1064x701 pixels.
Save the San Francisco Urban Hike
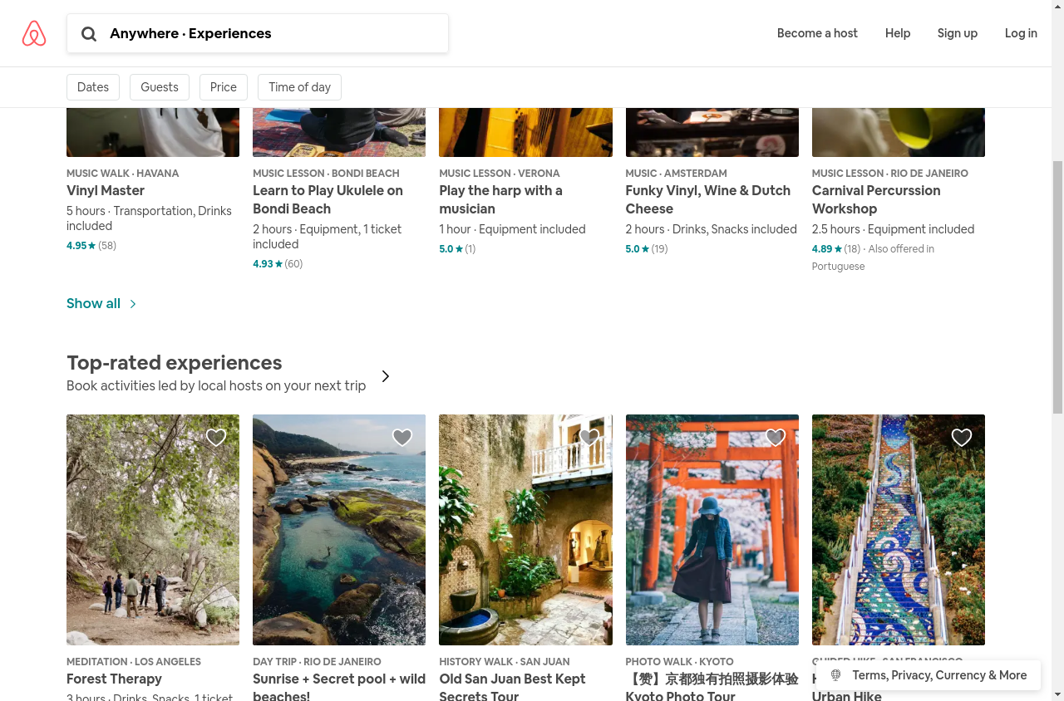pos(961,438)
